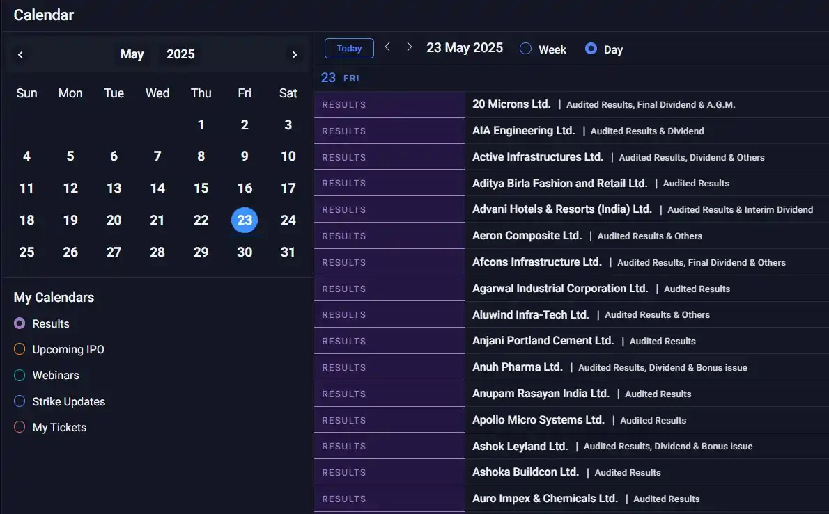
Task: Click the Calendar page title
Action: [x=43, y=15]
